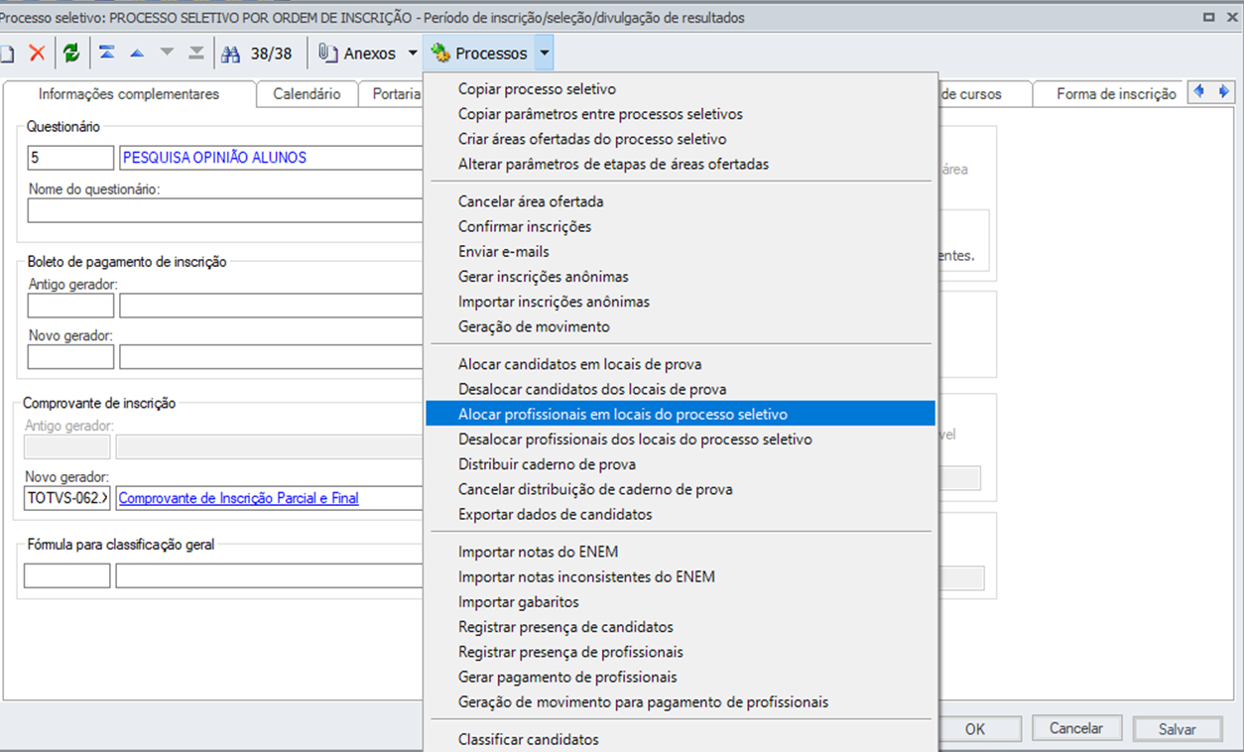1244x752 pixels.
Task: Choose Exportar dados de candidatos
Action: (x=681, y=514)
